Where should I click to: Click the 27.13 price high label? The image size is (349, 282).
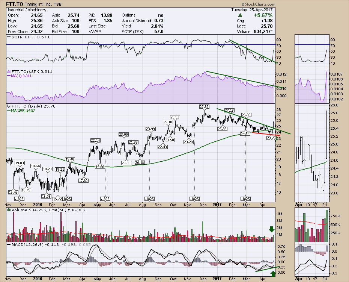pos(229,110)
